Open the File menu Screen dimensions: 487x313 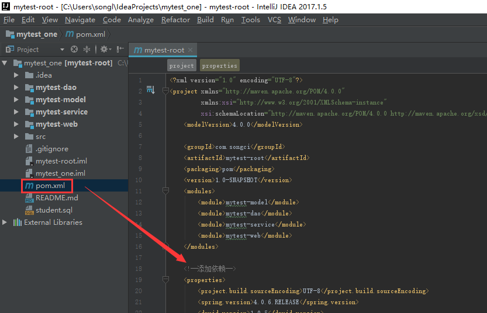(9, 20)
